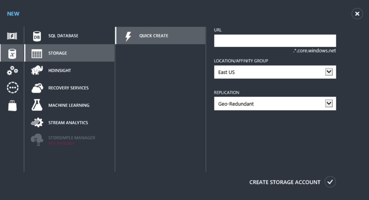Choose SQL Database from the service list

(x=70, y=36)
